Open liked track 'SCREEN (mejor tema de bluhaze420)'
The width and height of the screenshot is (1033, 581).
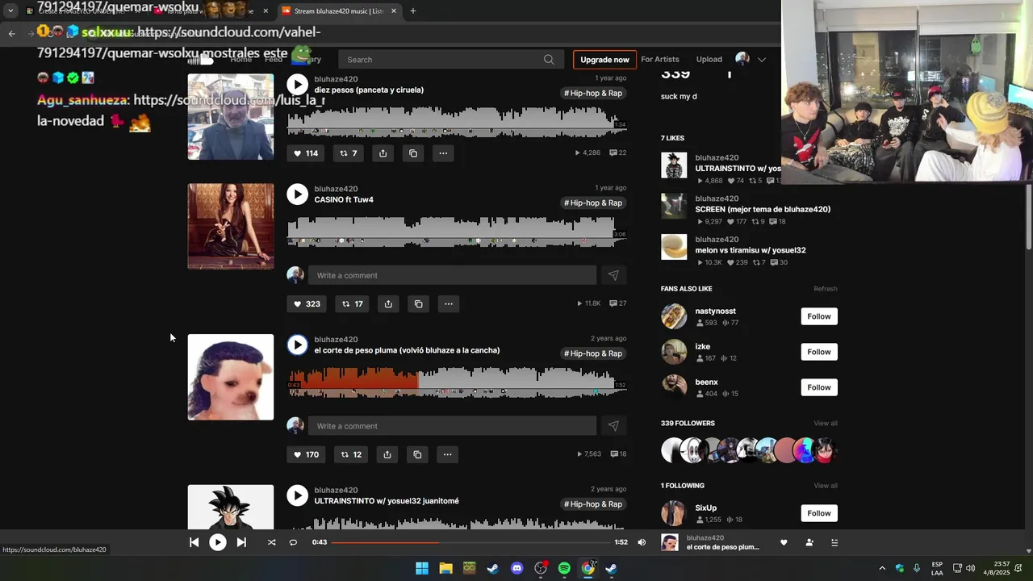[763, 209]
